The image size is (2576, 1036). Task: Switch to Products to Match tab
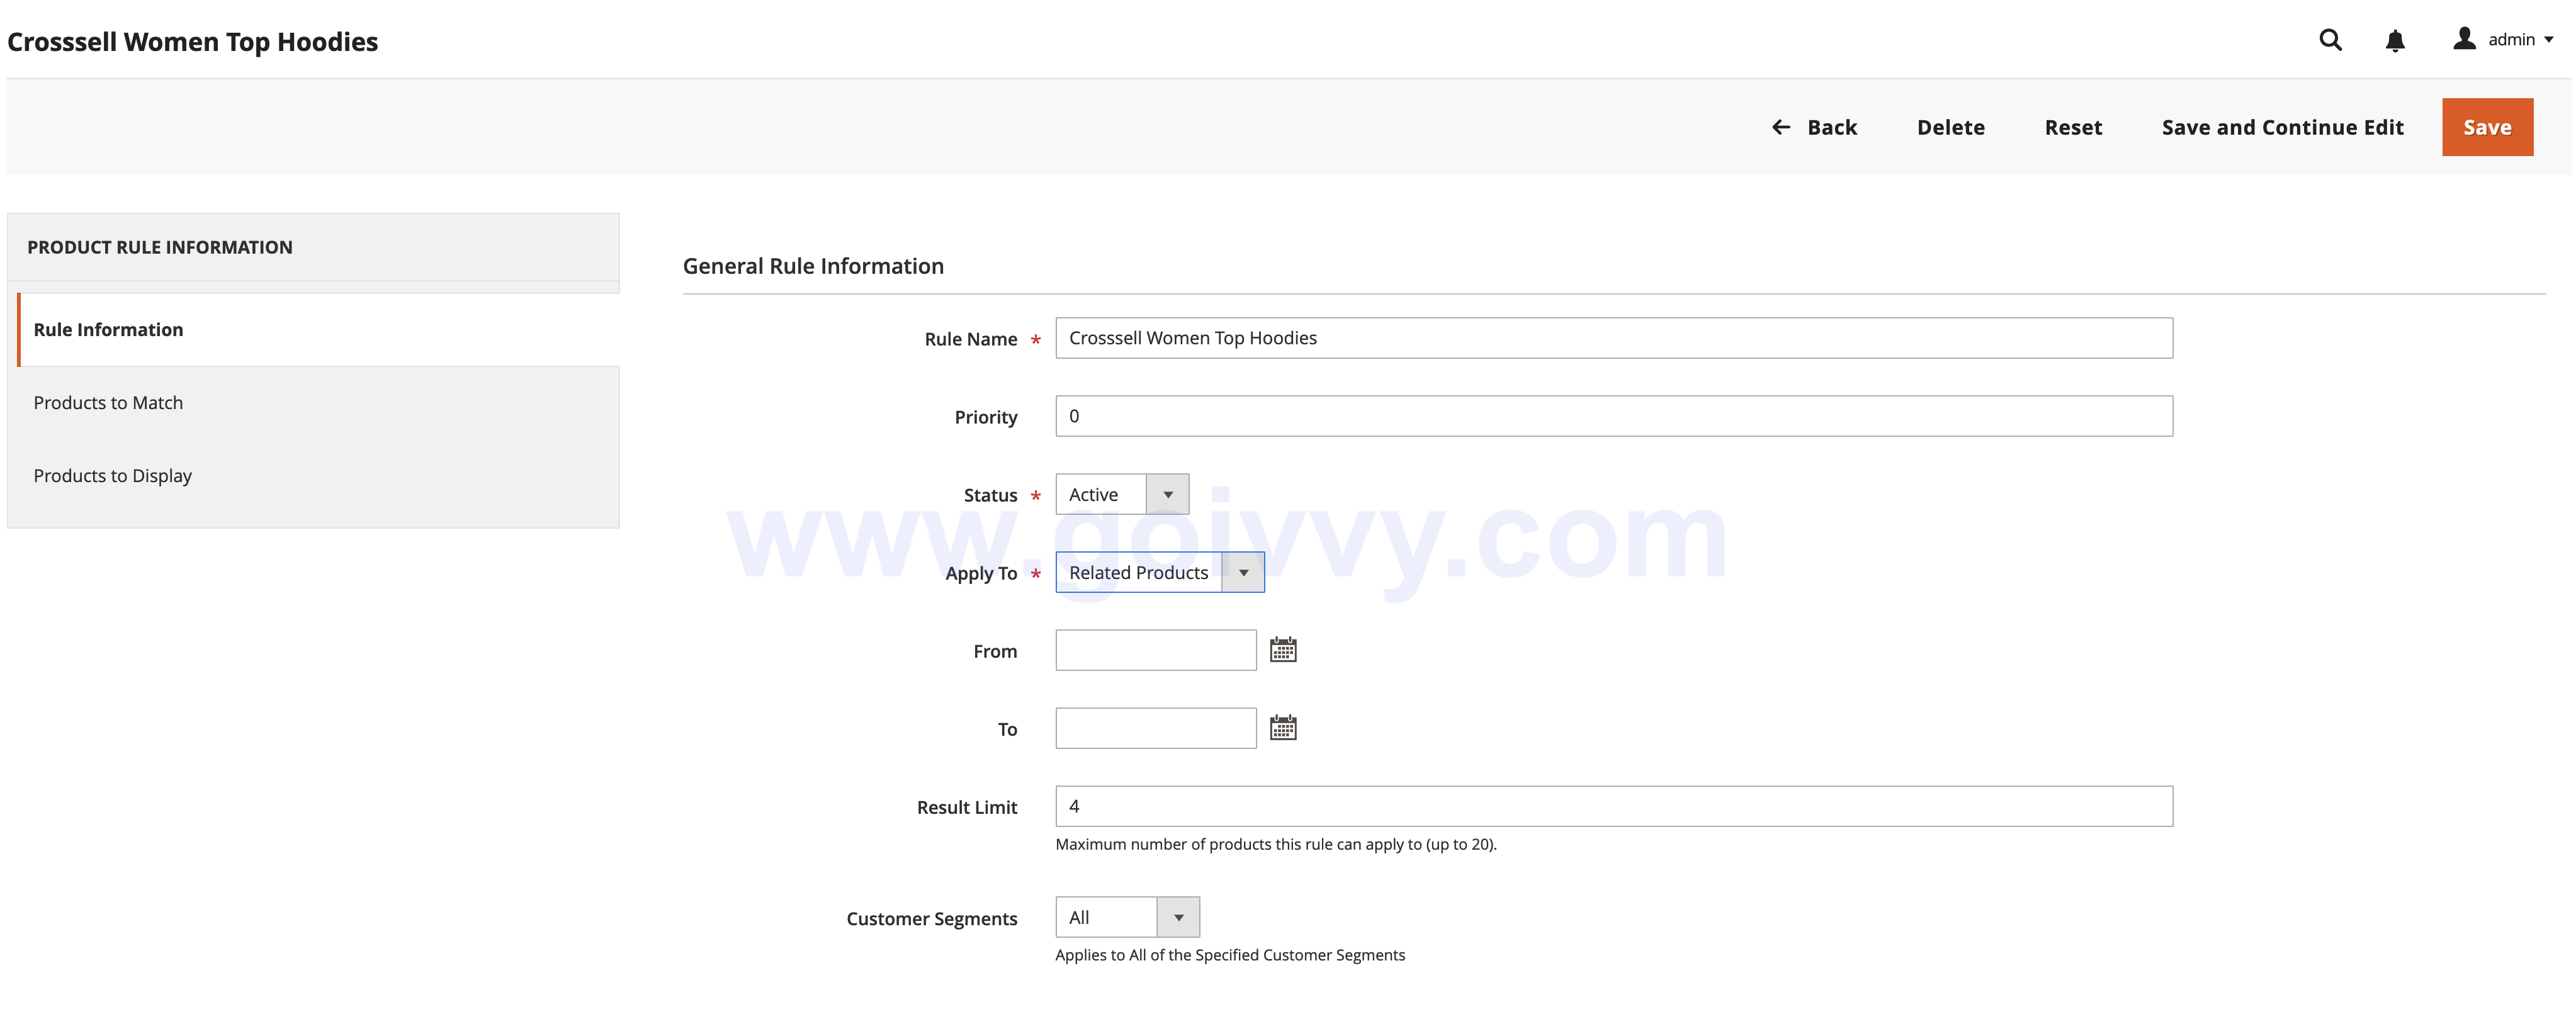pos(108,402)
